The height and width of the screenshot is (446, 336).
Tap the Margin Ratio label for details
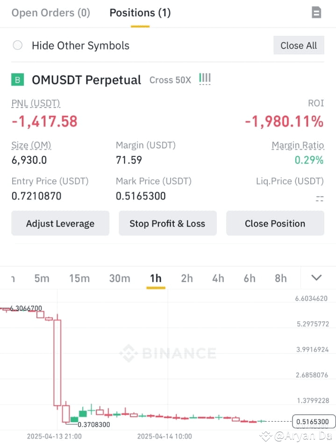tap(298, 145)
